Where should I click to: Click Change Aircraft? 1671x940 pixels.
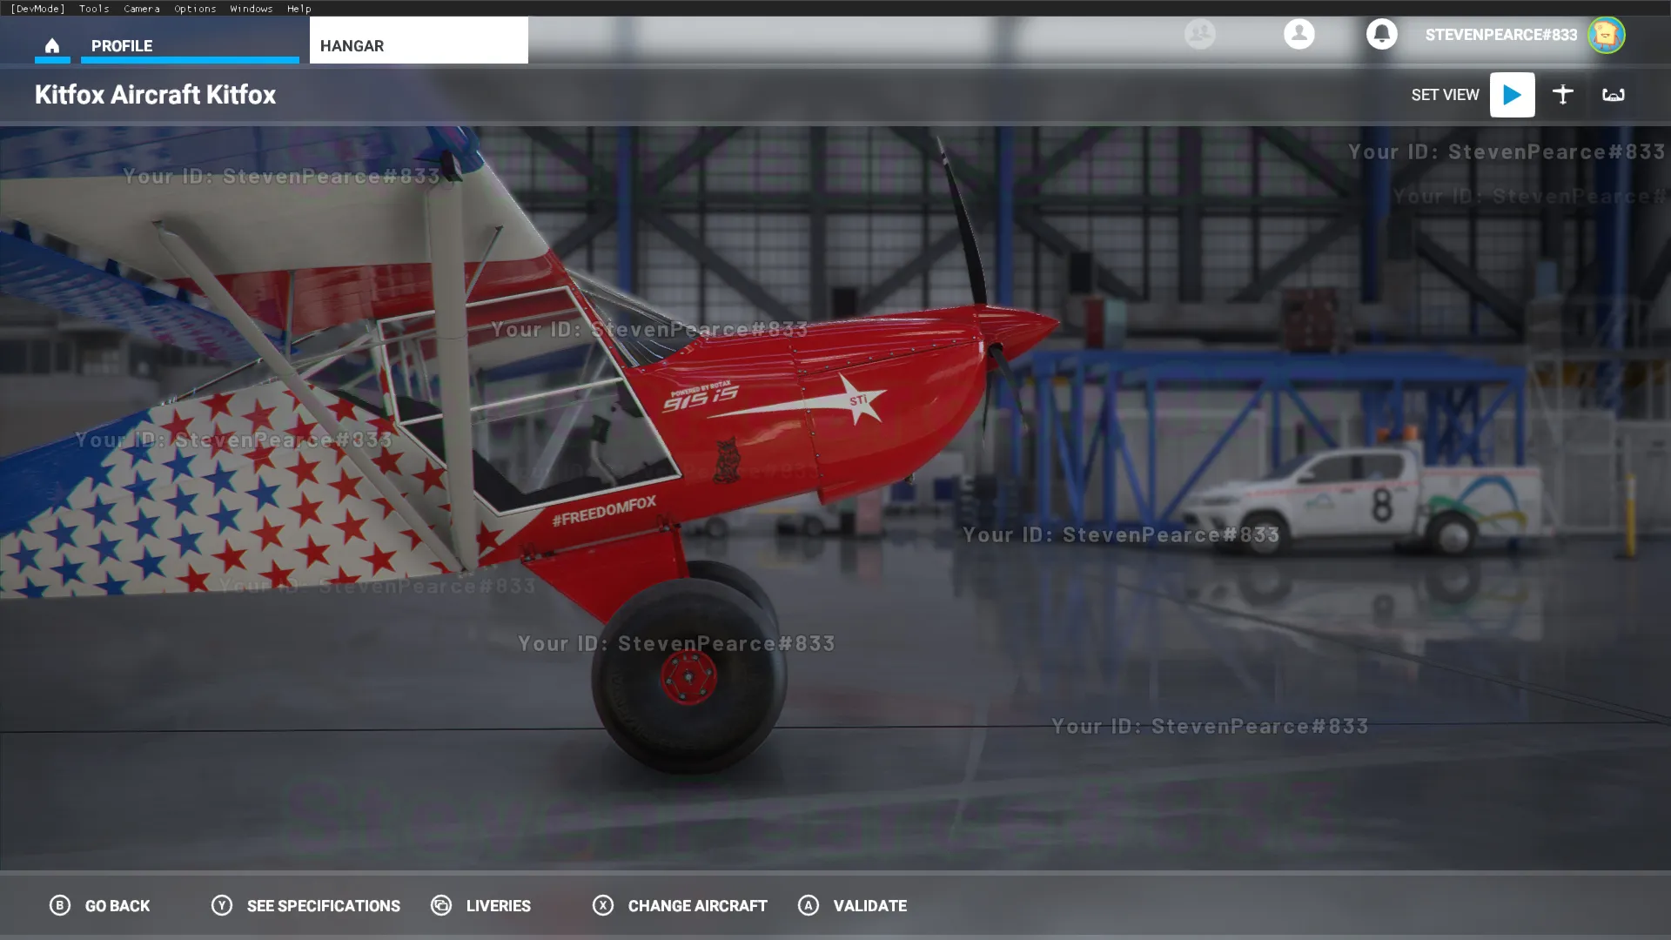pos(681,905)
